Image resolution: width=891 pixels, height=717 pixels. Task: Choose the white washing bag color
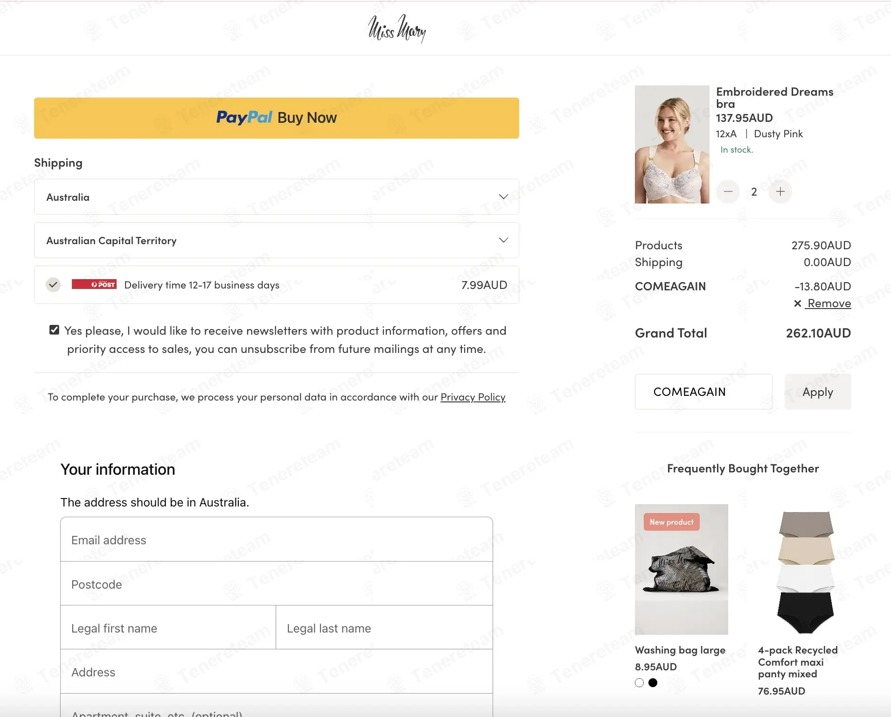coord(639,682)
